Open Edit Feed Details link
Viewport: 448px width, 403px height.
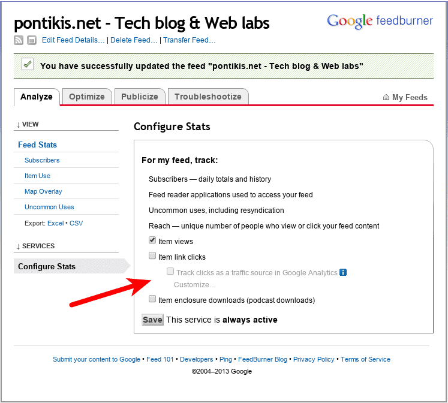click(x=73, y=40)
